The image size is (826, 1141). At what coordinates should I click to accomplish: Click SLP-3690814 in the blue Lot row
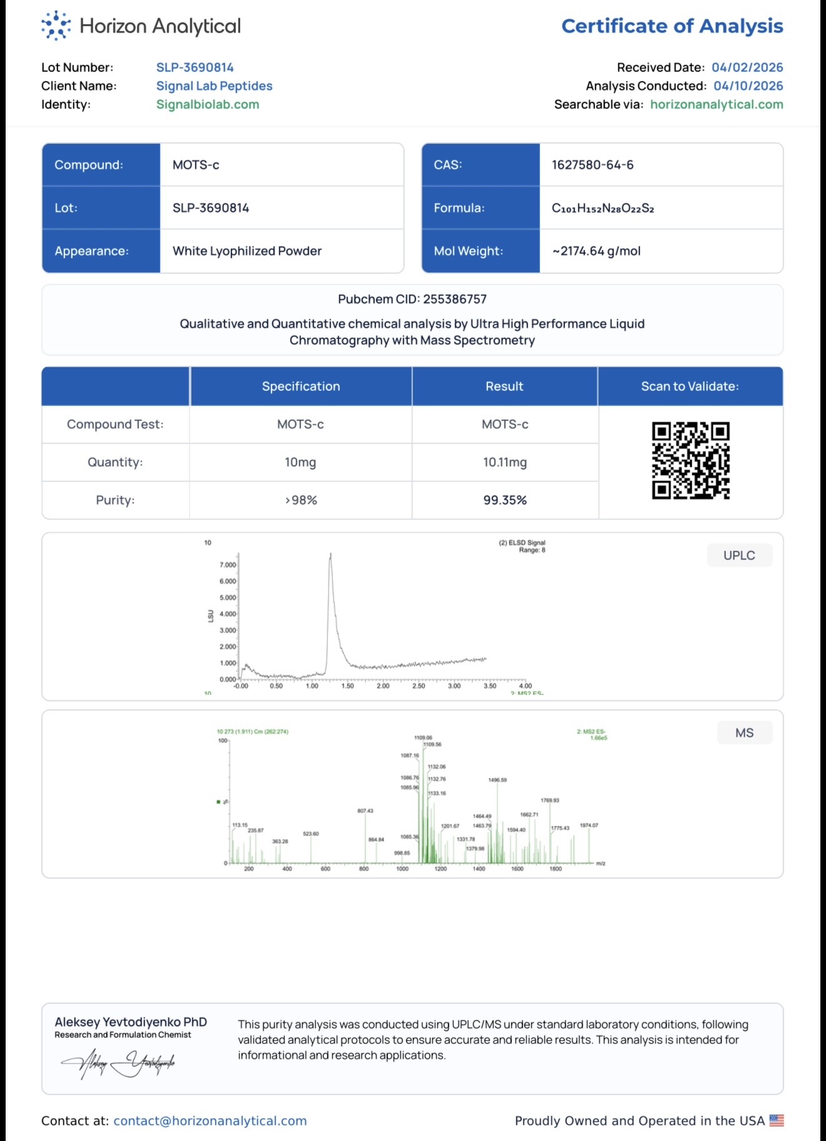(x=211, y=208)
